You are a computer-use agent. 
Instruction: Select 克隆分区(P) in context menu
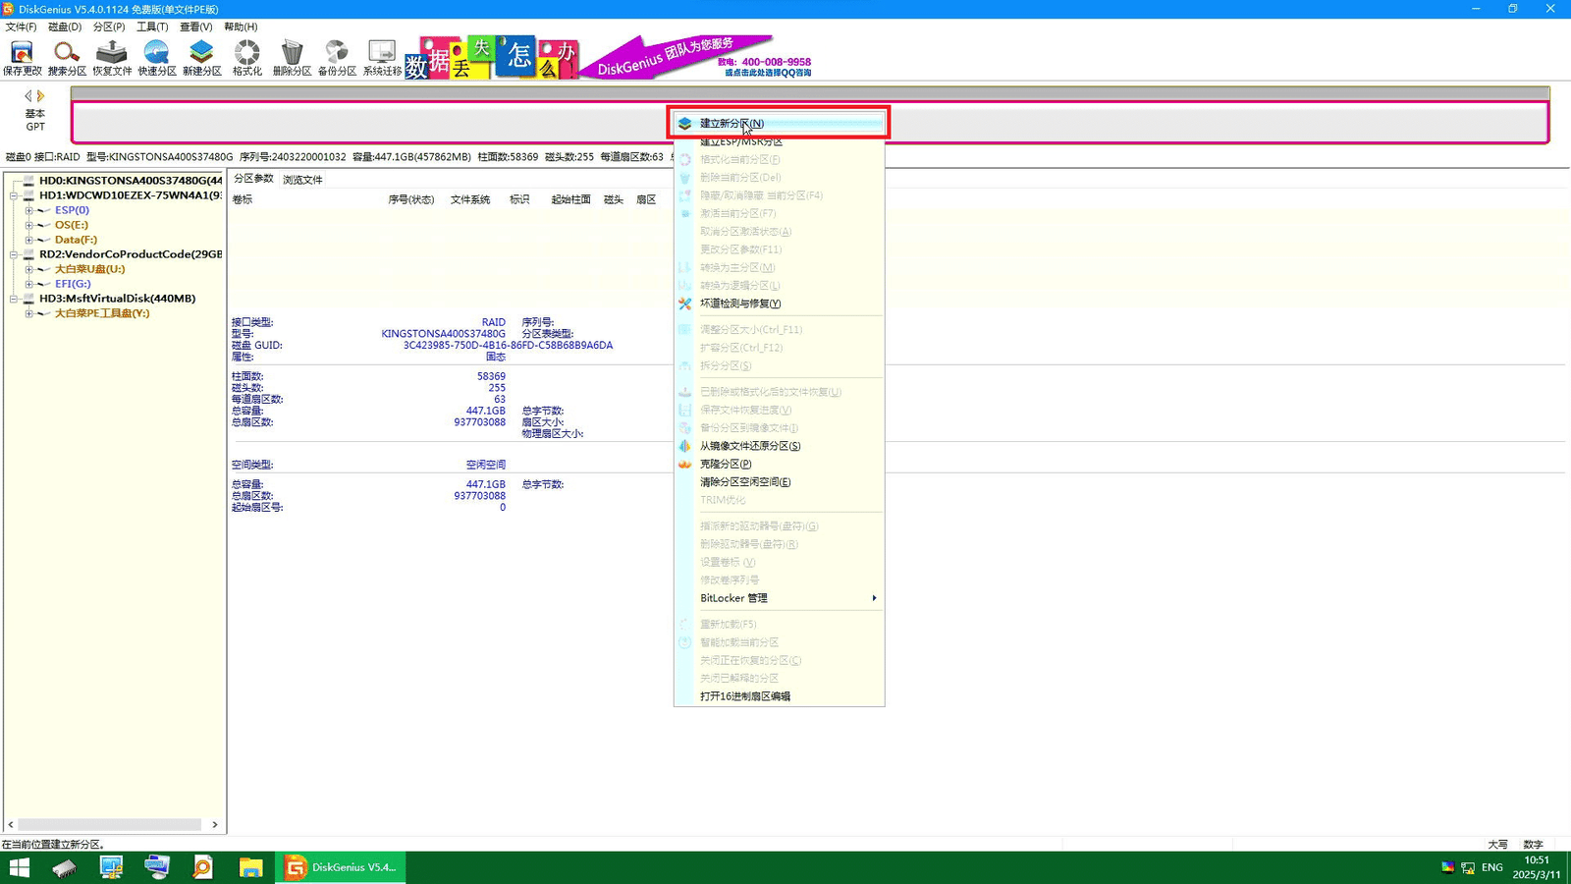780,464
